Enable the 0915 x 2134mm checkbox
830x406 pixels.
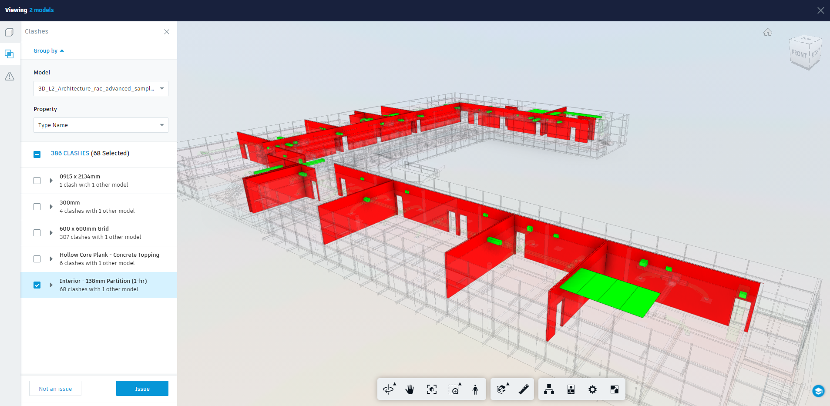coord(37,181)
